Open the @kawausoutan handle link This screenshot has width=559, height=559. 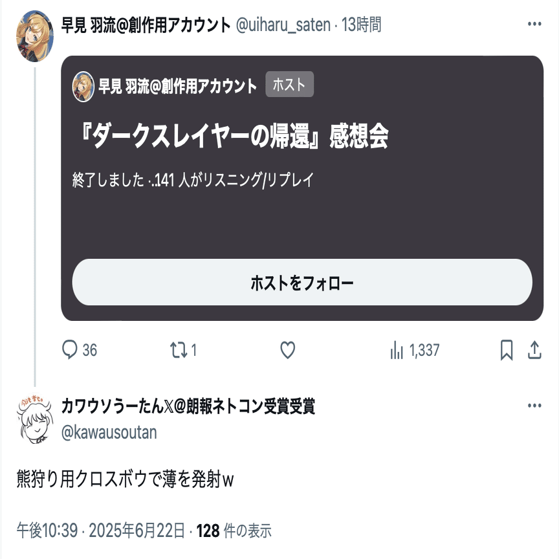(x=109, y=432)
